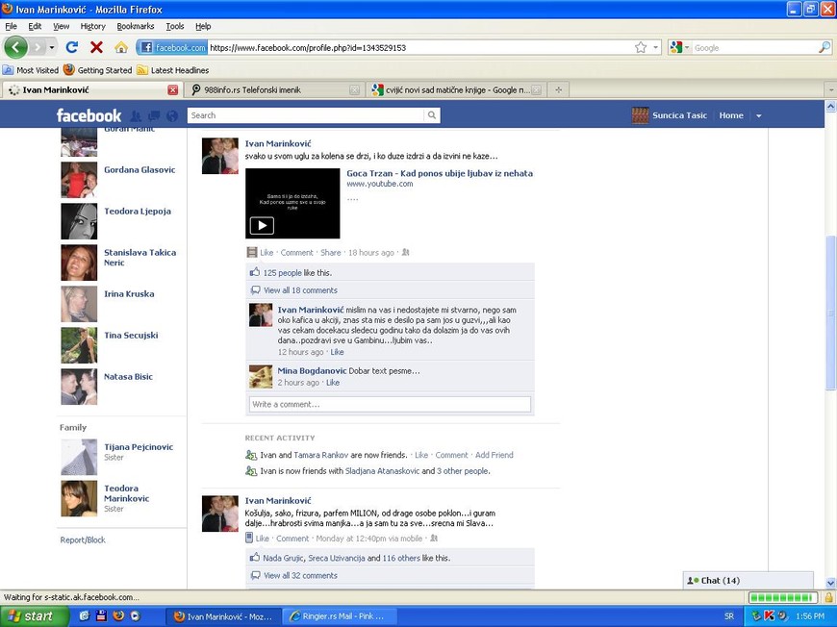The image size is (837, 627).
Task: Expand the back/forward history dropdown arrow
Action: tap(52, 47)
